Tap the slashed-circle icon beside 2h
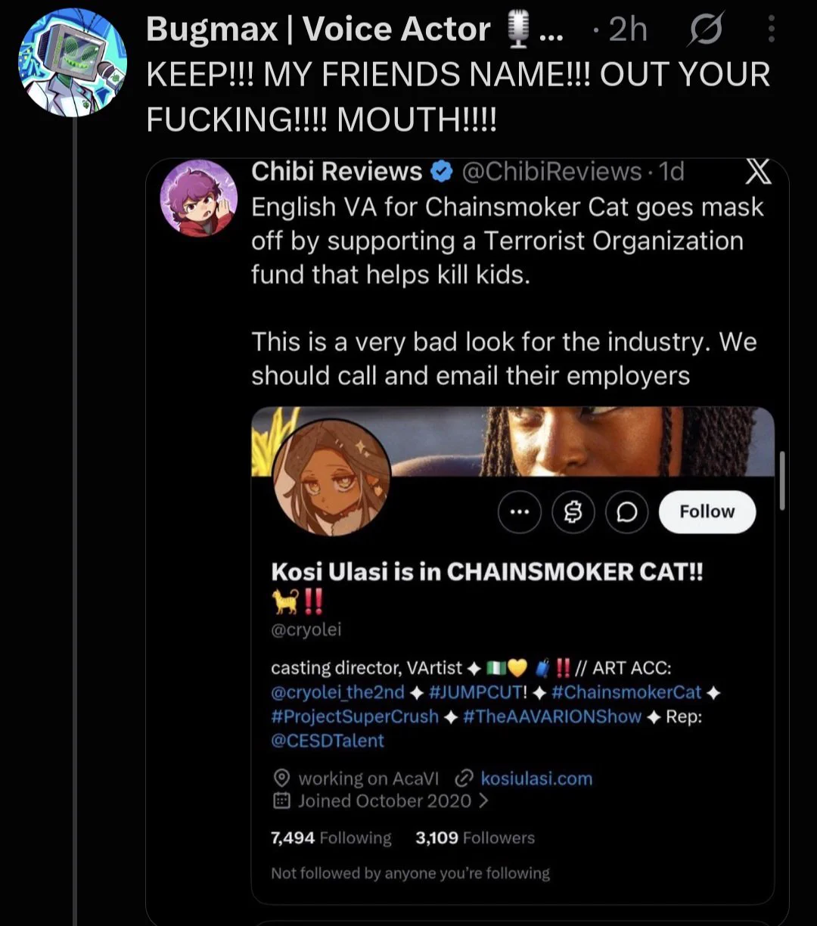 point(707,30)
